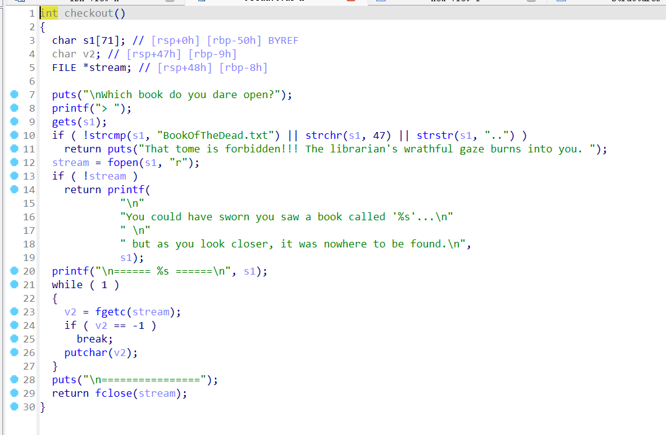Viewport: 666px width, 435px height.
Task: Click the blue dot beside line 29
Action: (x=14, y=393)
